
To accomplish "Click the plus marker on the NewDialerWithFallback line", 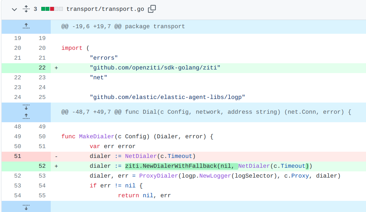I will (56, 166).
